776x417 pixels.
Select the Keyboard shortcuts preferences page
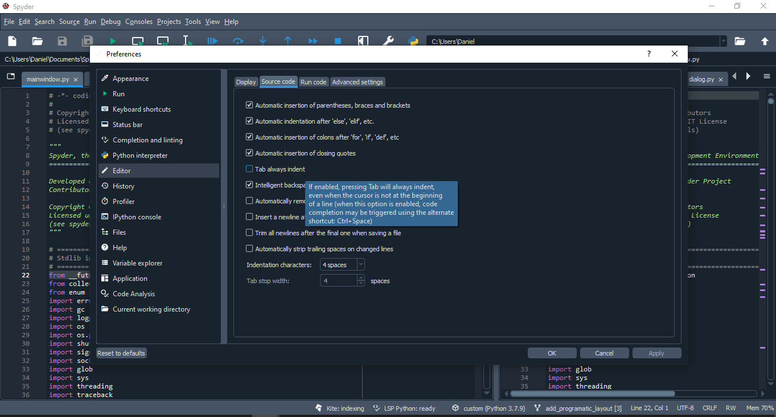142,109
